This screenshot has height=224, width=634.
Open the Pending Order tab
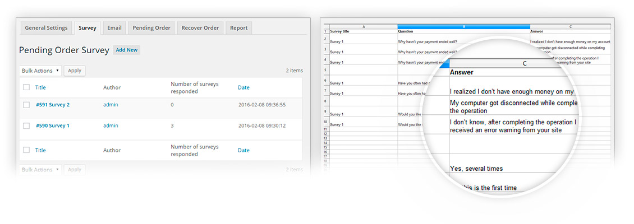[151, 28]
